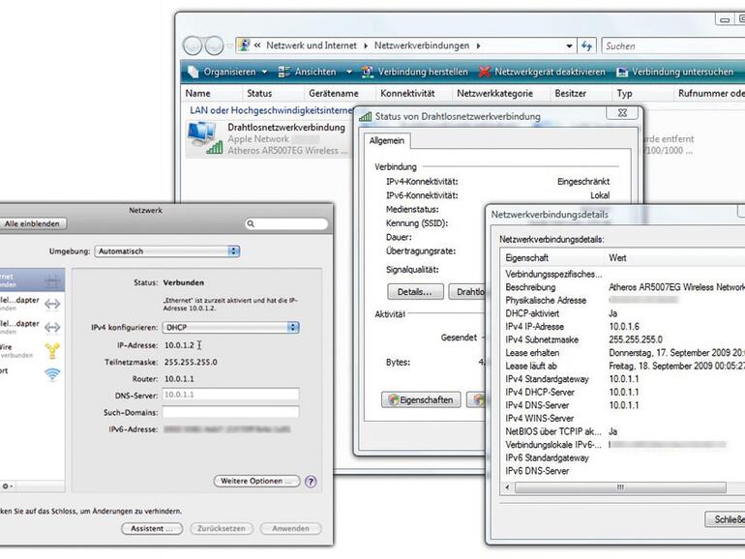Open the Organisieren menu

pyautogui.click(x=227, y=72)
